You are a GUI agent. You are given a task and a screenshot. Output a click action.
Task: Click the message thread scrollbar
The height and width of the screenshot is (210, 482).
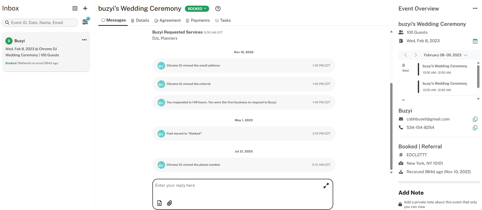pos(391,126)
